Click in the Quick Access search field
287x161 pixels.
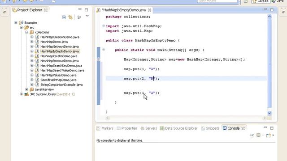coord(217,1)
